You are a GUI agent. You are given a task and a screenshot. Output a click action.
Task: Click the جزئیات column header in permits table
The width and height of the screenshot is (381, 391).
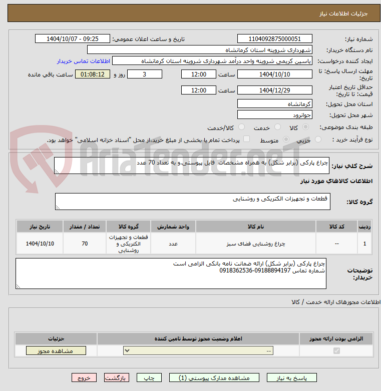56,338
